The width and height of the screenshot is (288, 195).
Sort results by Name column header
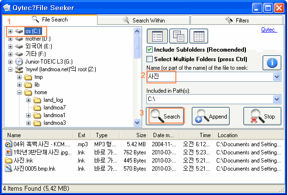(x=38, y=135)
